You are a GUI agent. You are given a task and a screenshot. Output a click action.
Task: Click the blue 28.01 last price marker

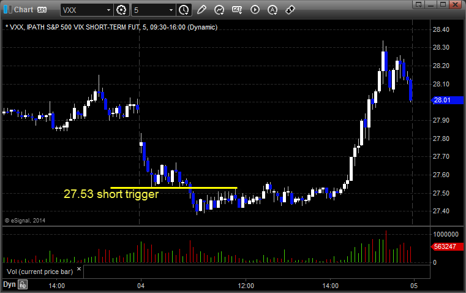click(x=447, y=101)
